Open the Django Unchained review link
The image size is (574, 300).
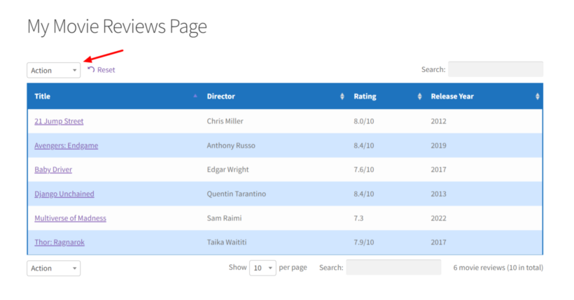pos(64,194)
